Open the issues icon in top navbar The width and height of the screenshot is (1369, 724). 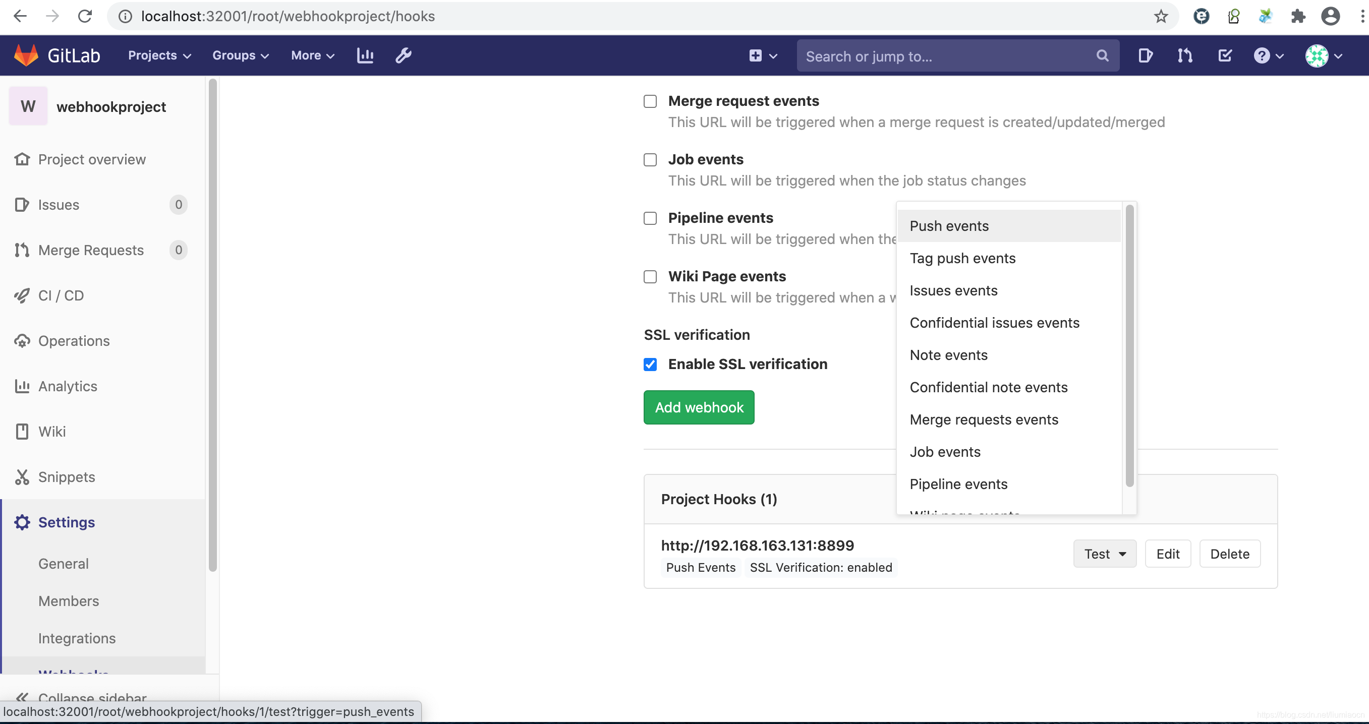pyautogui.click(x=1145, y=55)
